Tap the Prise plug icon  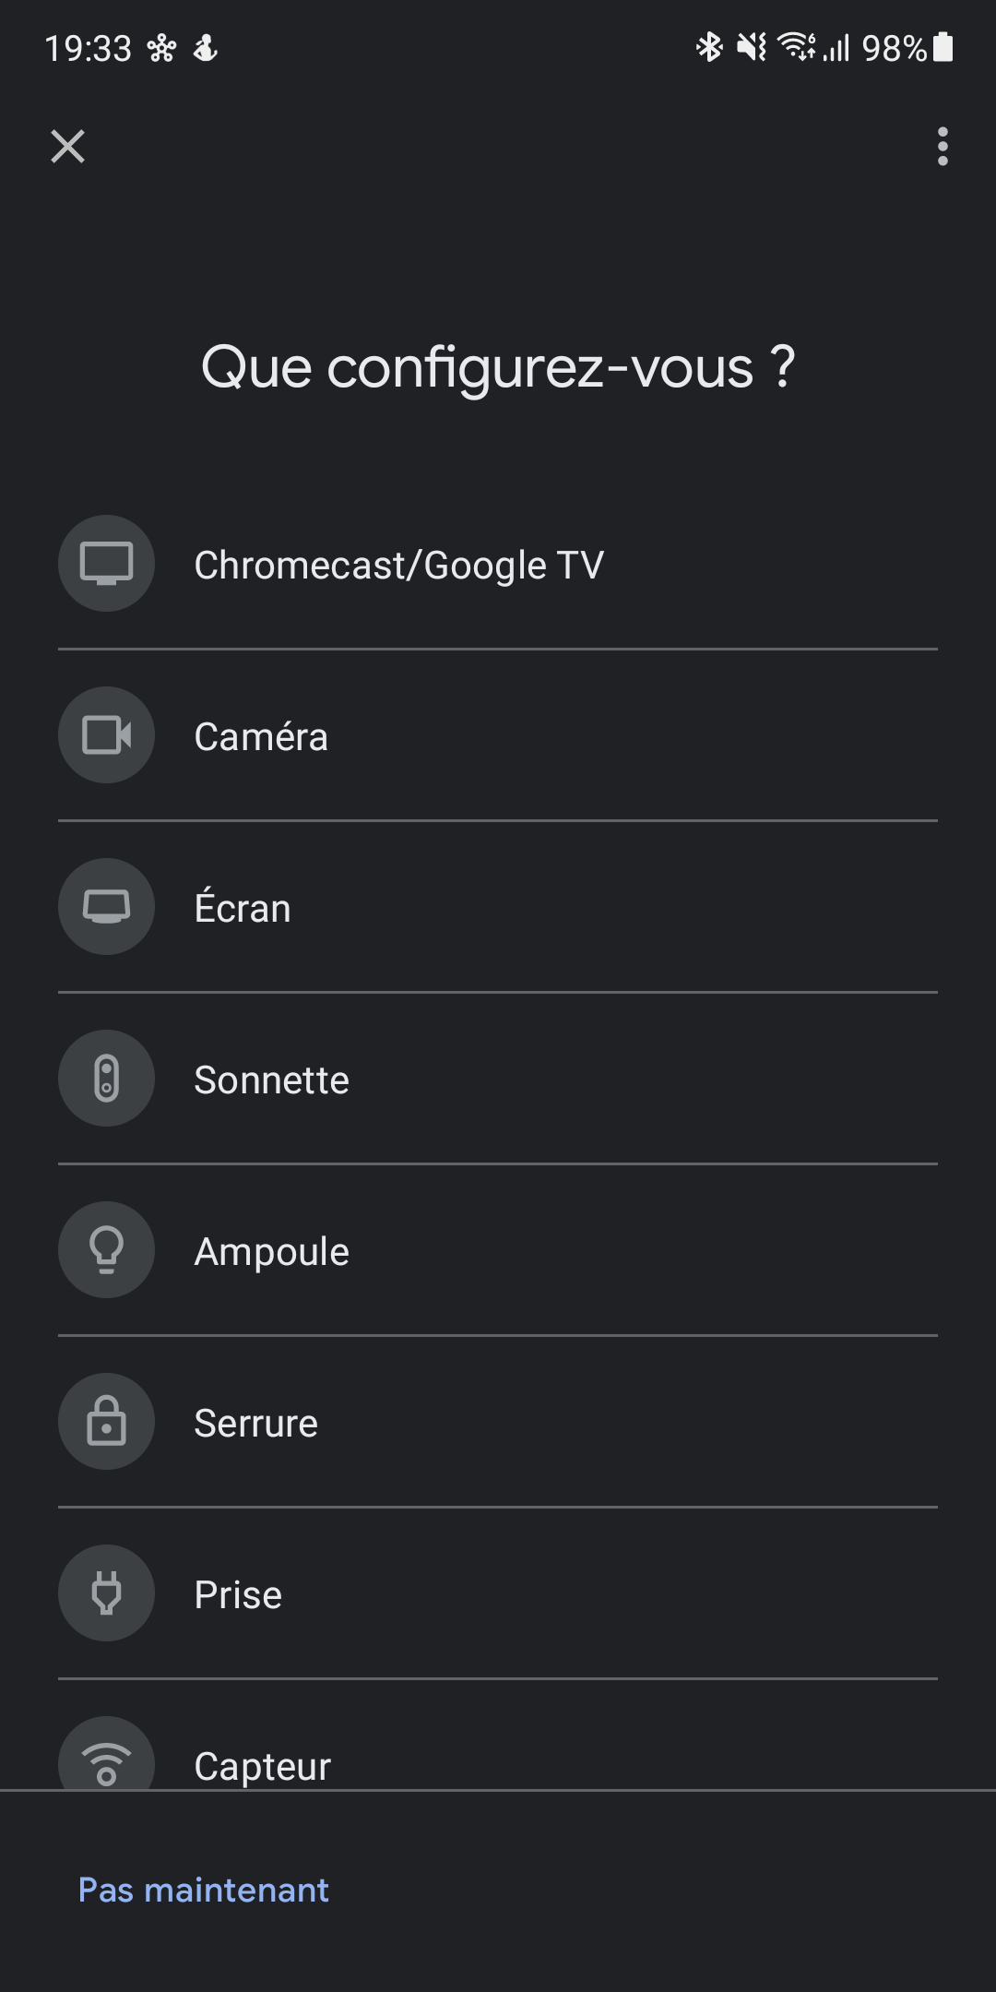(106, 1593)
